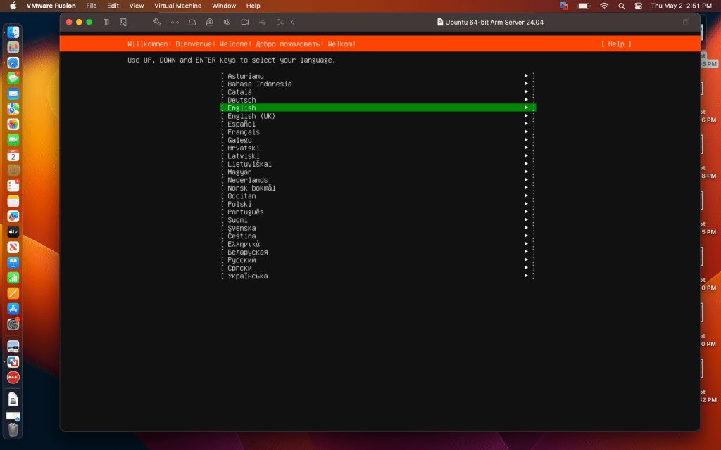Image resolution: width=721 pixels, height=450 pixels.
Task: Click the hard disk icon in the toolbar
Action: tap(192, 22)
